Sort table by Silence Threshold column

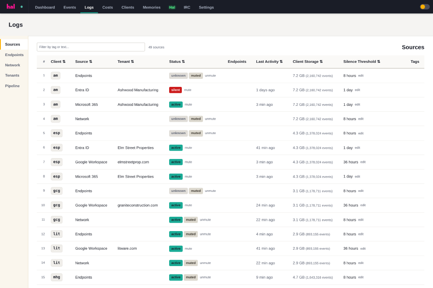pyautogui.click(x=362, y=62)
